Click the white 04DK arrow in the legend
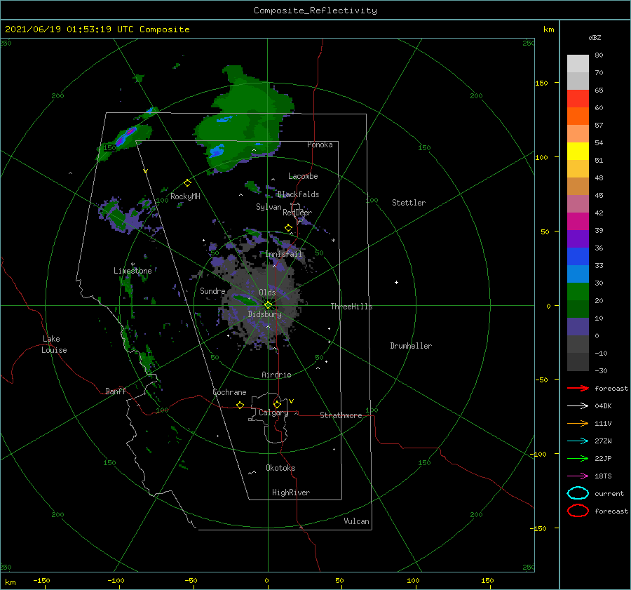The image size is (631, 590). point(578,406)
